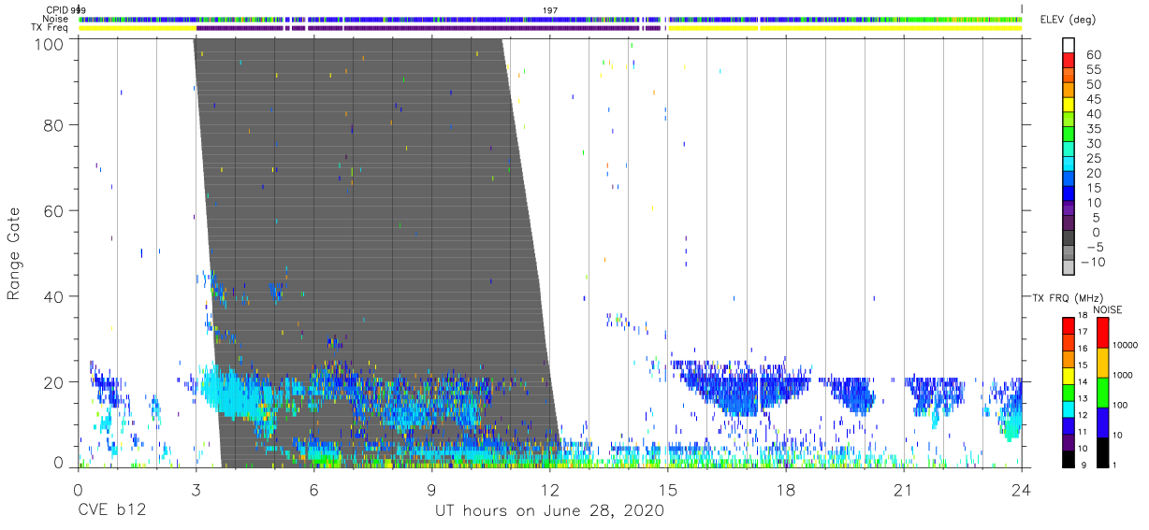The image size is (1149, 530).
Task: Pick the yellow segment of the ELEV color bar
Action: pos(1069,103)
